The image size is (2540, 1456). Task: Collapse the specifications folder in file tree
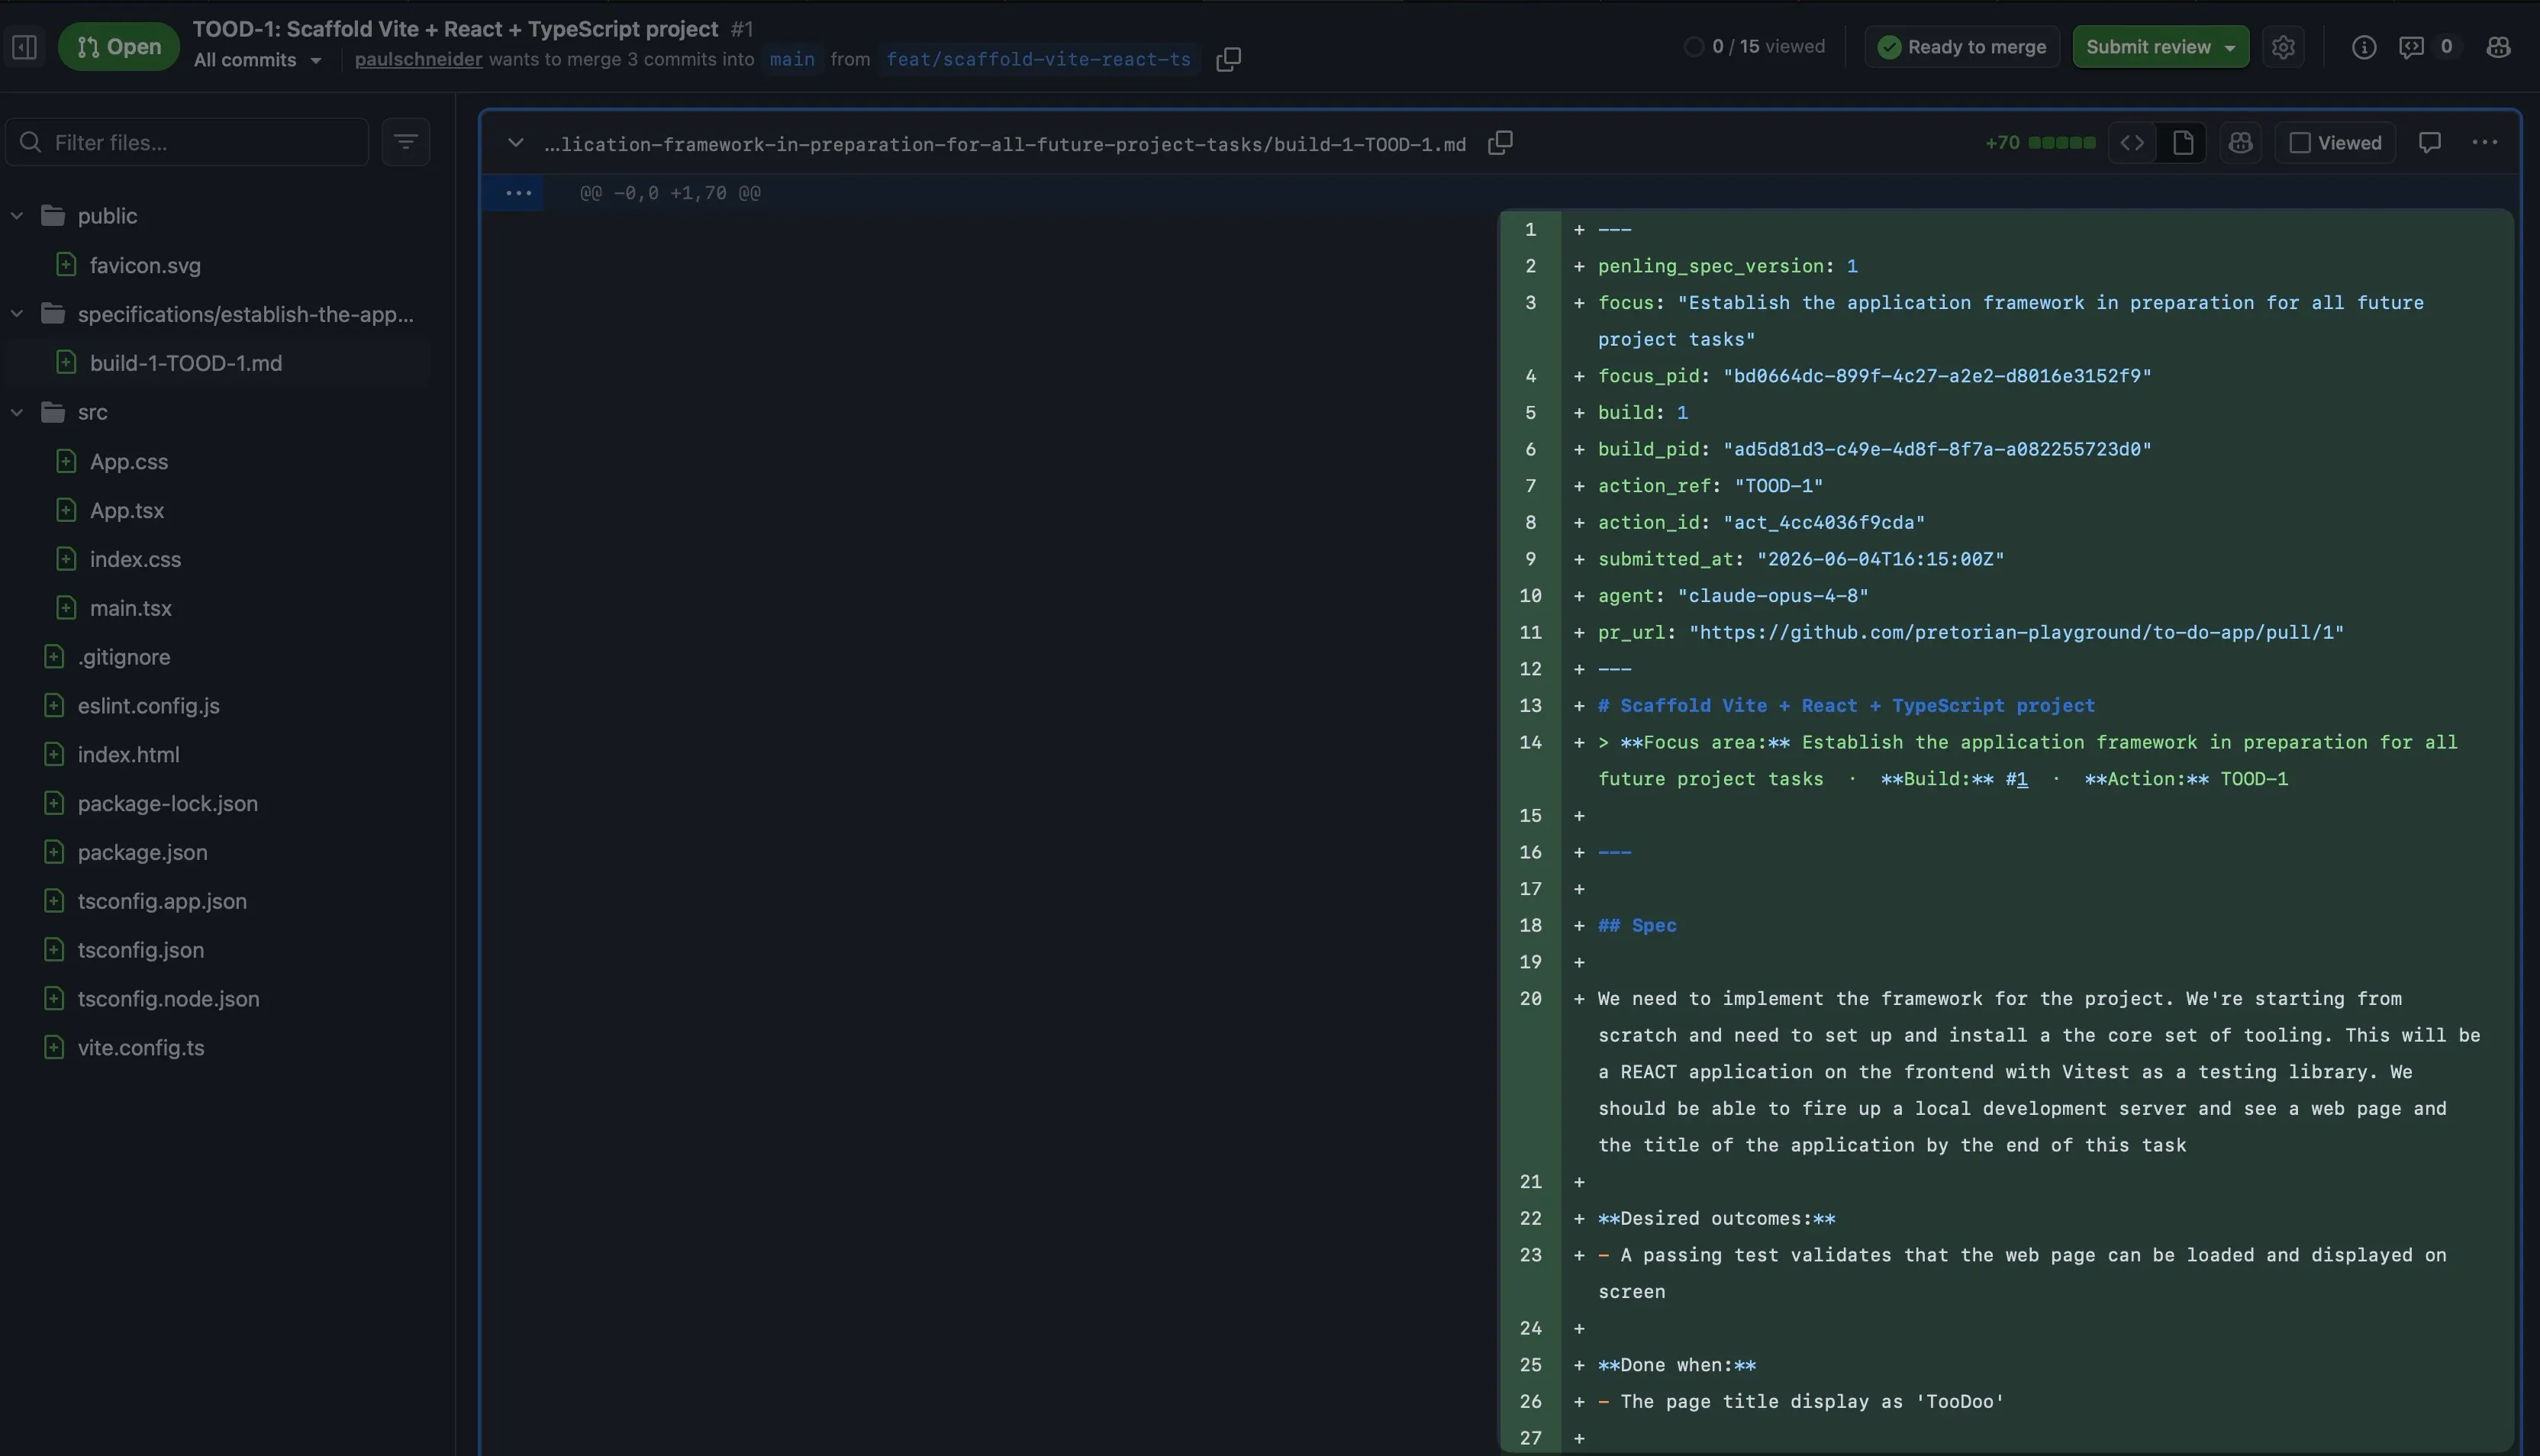pos(17,314)
